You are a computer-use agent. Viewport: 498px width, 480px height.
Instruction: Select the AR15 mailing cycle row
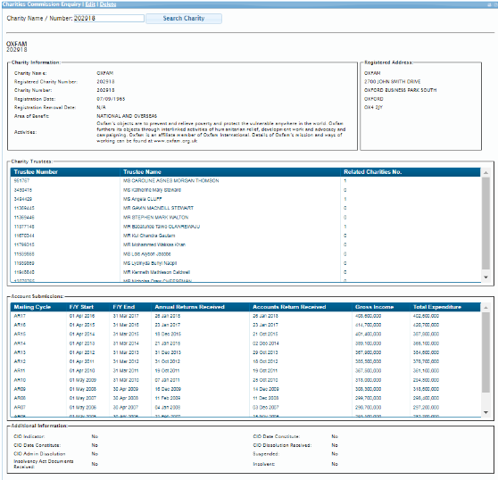pos(245,334)
